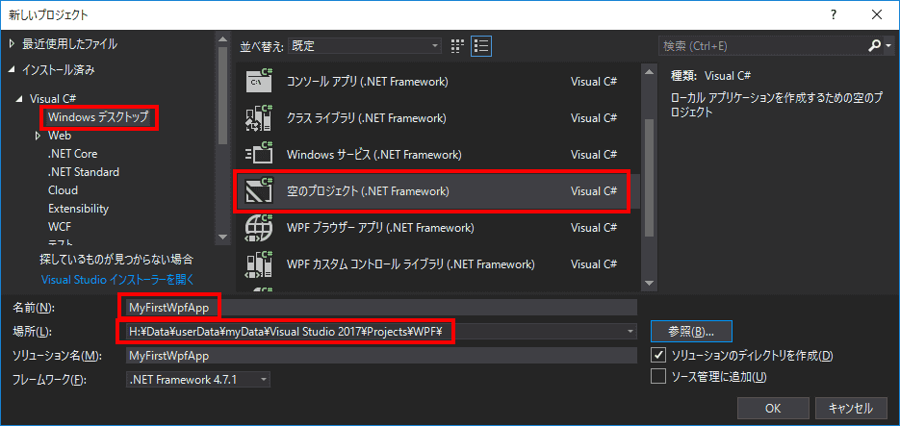Image resolution: width=900 pixels, height=426 pixels.
Task: Select .NET Standard category
Action: (x=84, y=172)
